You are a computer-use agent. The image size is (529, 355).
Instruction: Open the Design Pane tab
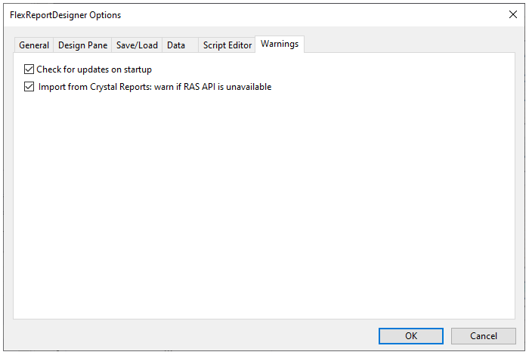tap(83, 45)
